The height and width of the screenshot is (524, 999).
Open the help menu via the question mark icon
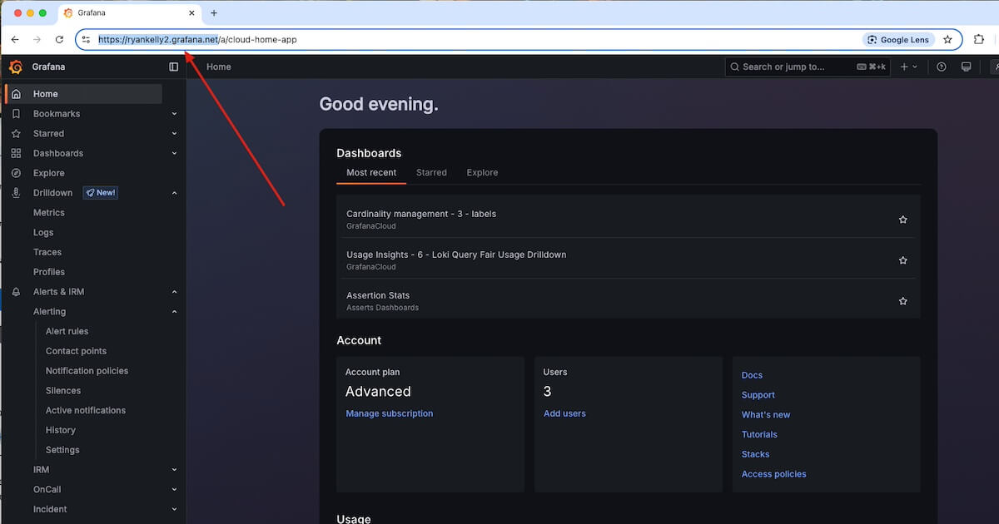pos(941,67)
